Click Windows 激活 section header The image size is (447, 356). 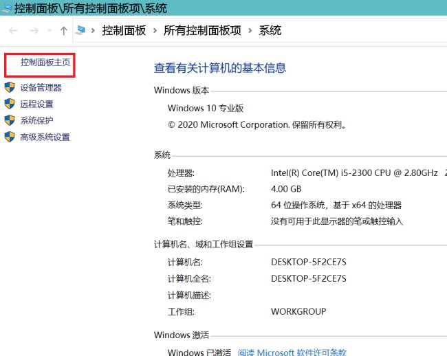click(x=182, y=335)
